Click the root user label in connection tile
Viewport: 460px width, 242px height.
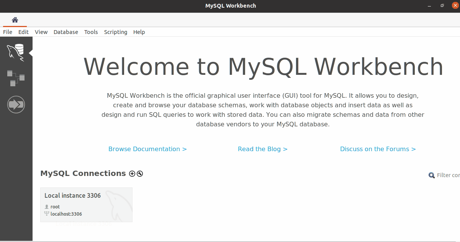pyautogui.click(x=55, y=207)
